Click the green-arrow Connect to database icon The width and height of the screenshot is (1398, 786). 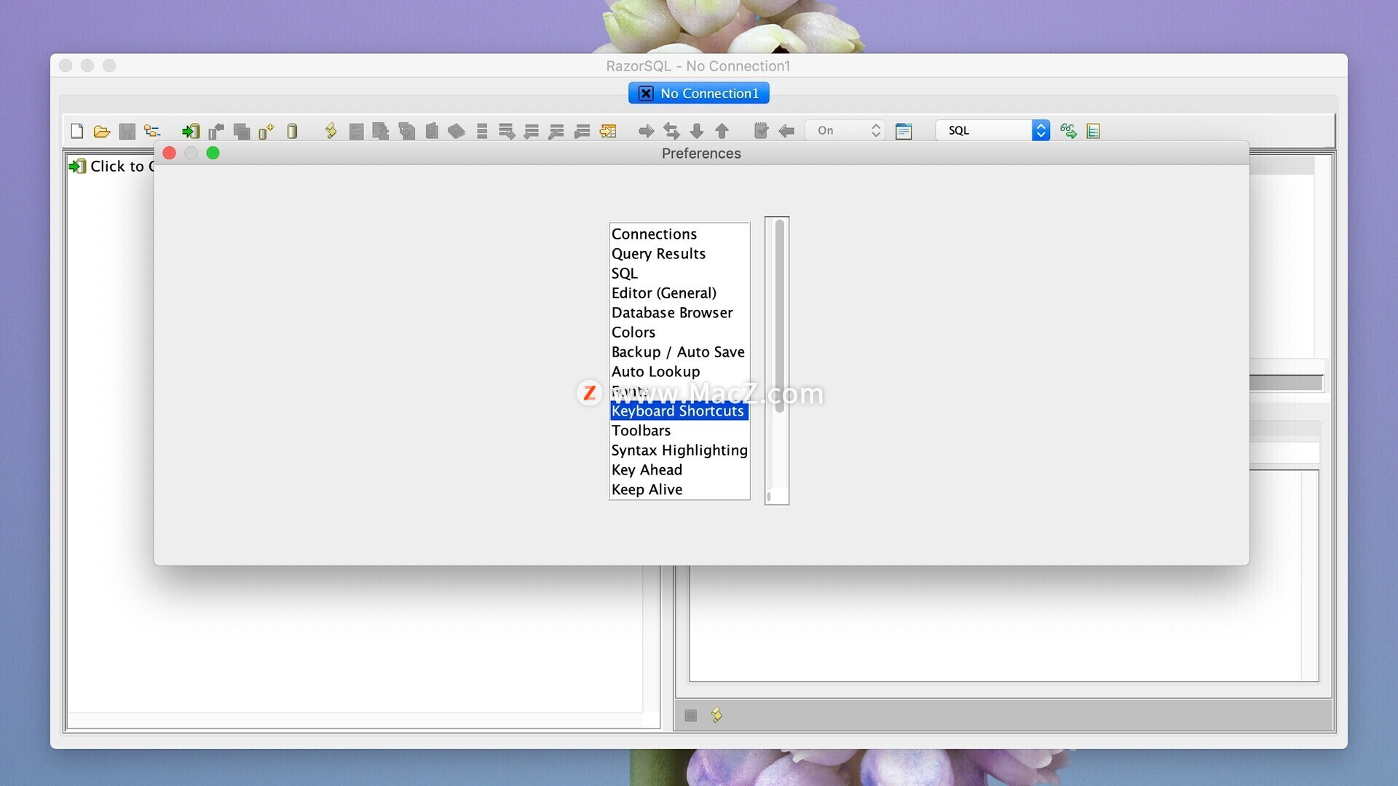191,131
